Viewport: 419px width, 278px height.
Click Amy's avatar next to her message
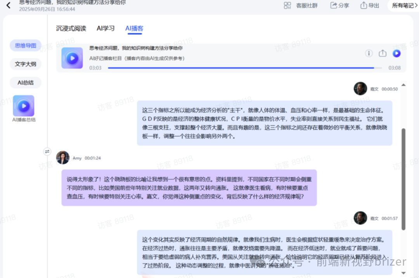(62, 158)
